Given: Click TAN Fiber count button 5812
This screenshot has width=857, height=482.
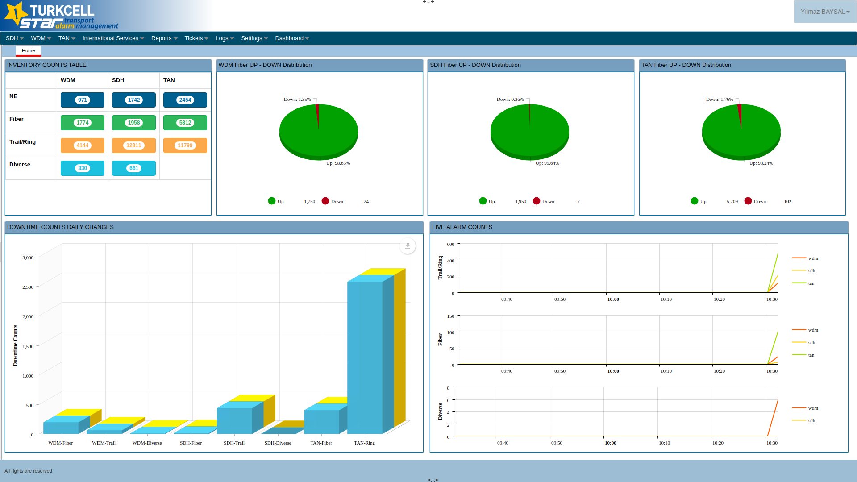Looking at the screenshot, I should [x=185, y=123].
